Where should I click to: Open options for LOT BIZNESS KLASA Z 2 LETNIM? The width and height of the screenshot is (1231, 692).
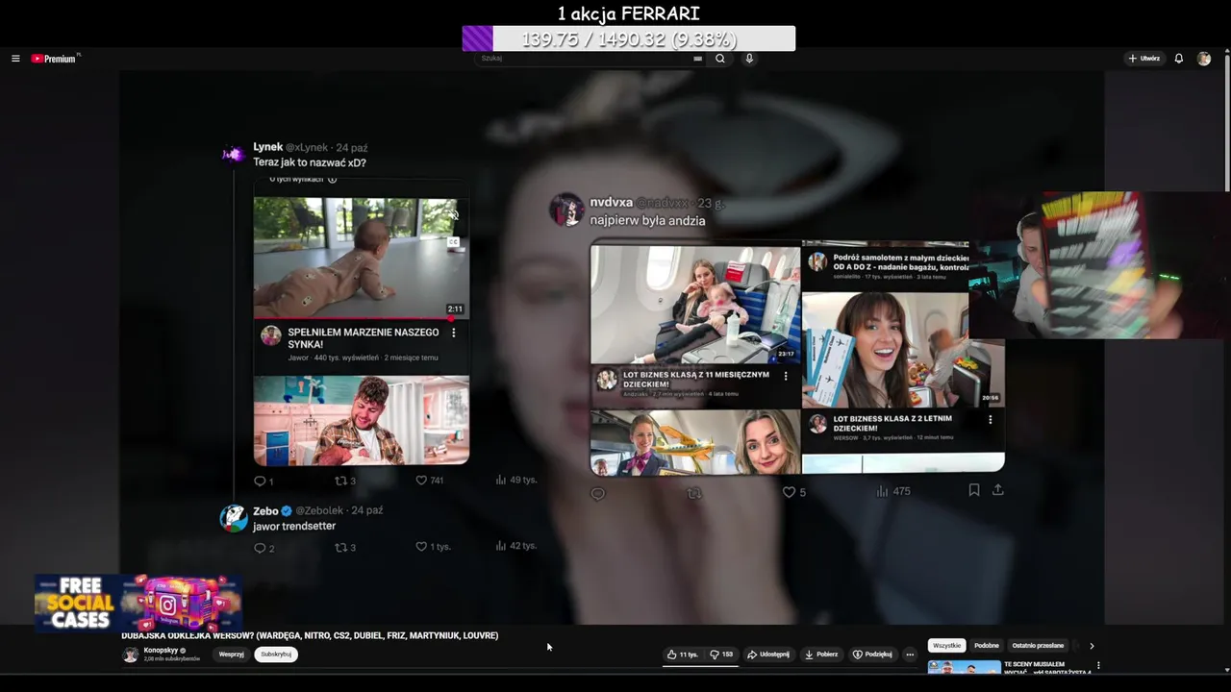[x=991, y=420]
